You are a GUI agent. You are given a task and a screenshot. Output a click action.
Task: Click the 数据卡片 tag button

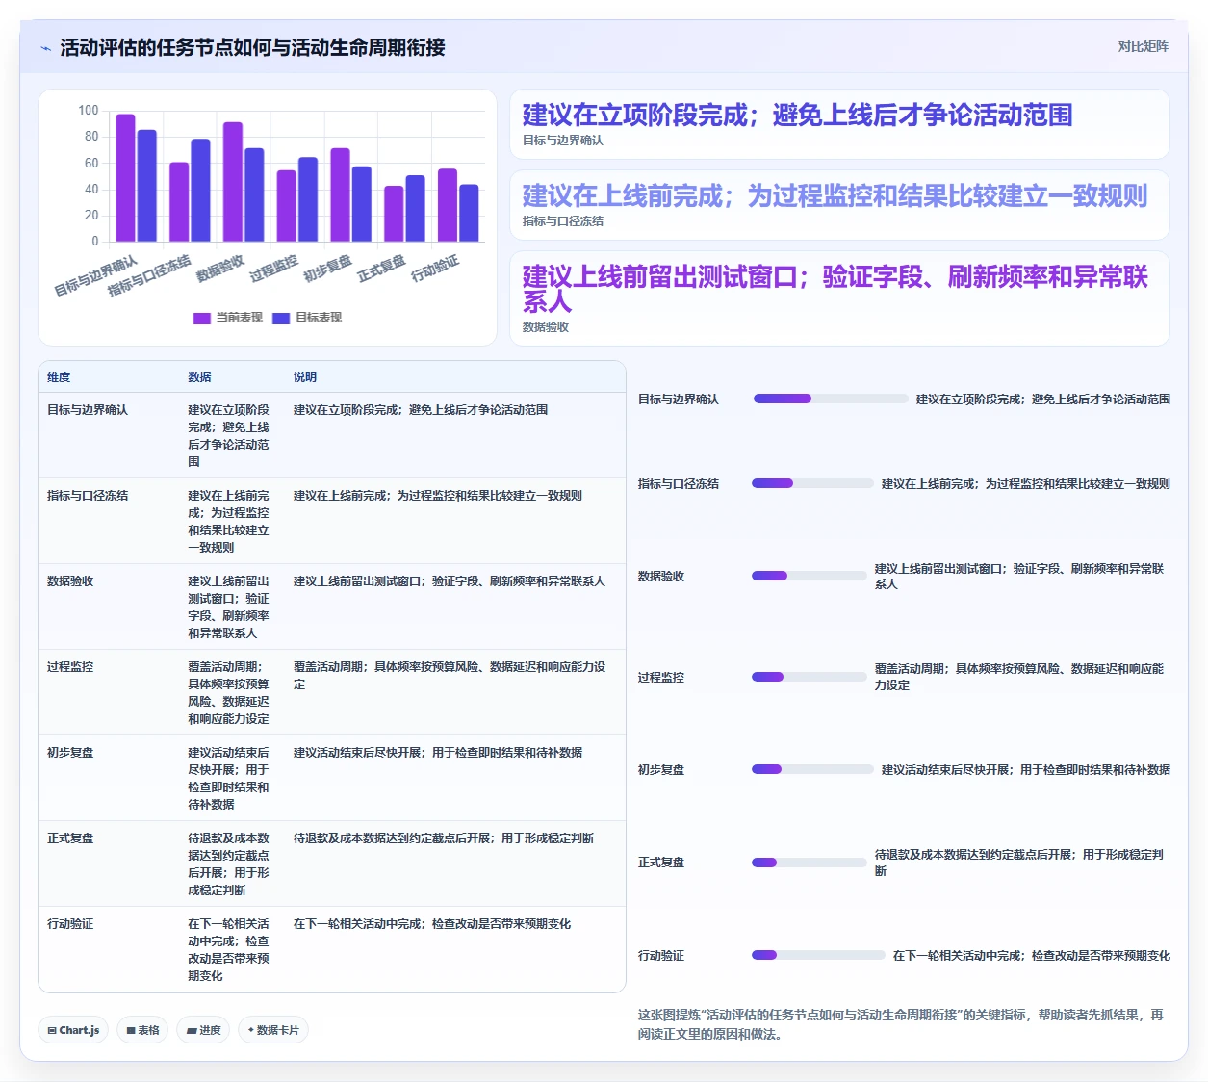pos(273,1030)
